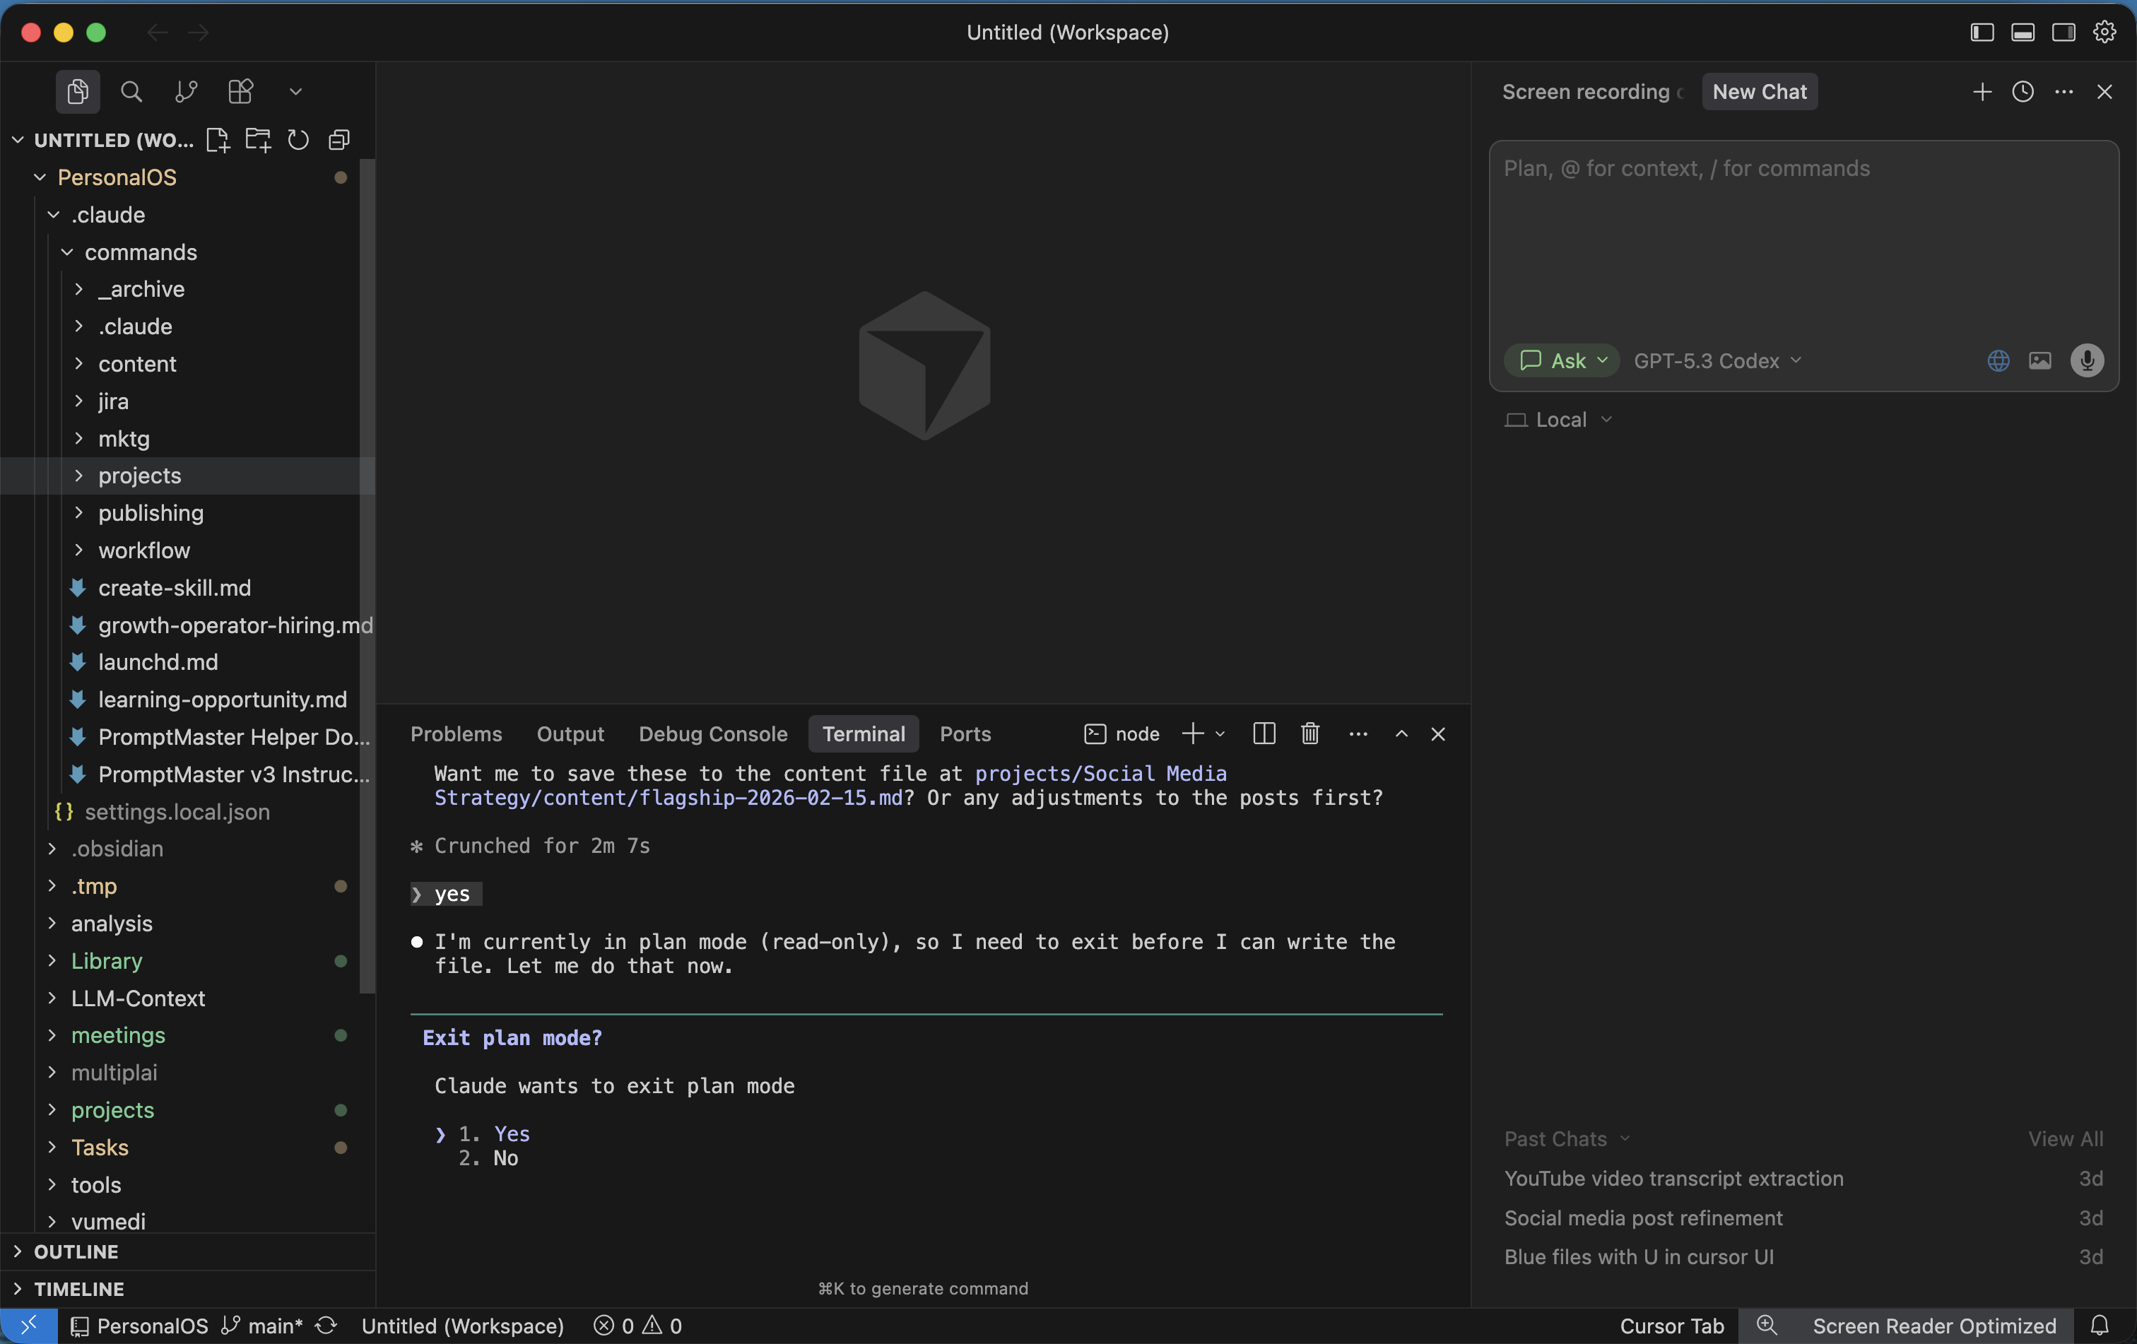This screenshot has height=1344, width=2137.
Task: Switch to the Problems tab
Action: (x=456, y=733)
